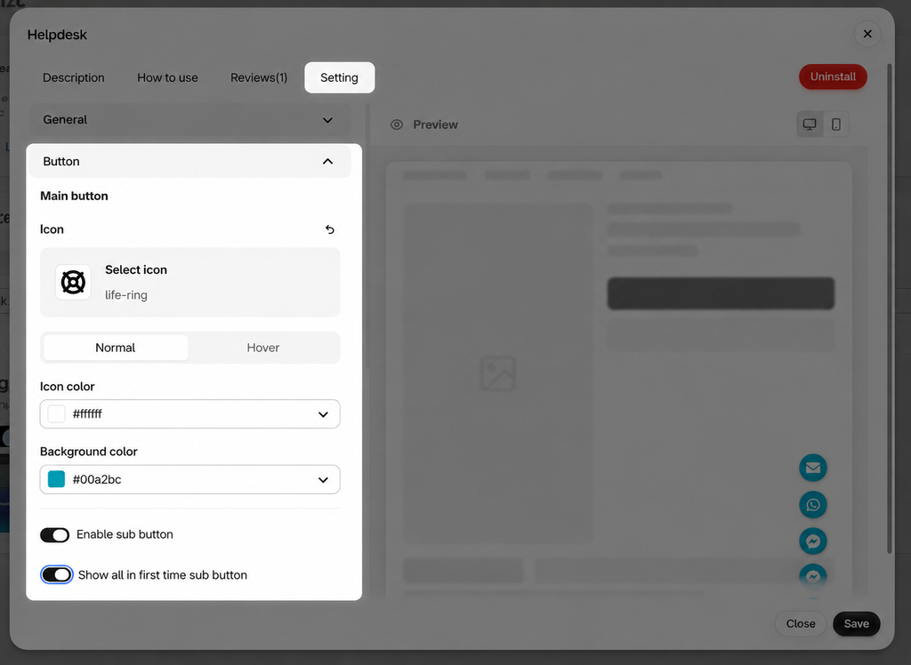
Task: Select the Hover state tab
Action: (x=263, y=348)
